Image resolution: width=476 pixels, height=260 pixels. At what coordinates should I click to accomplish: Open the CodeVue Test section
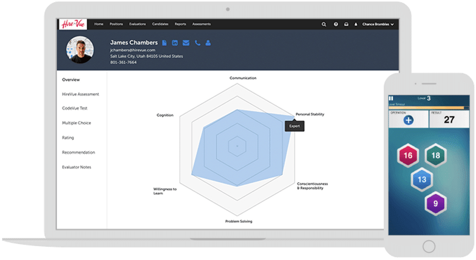tap(75, 108)
